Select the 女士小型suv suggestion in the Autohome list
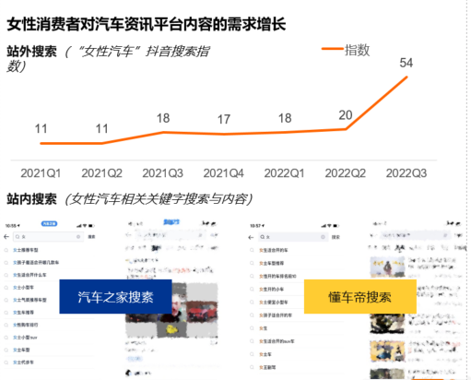Image resolution: width=471 pixels, height=380 pixels. tap(25, 338)
